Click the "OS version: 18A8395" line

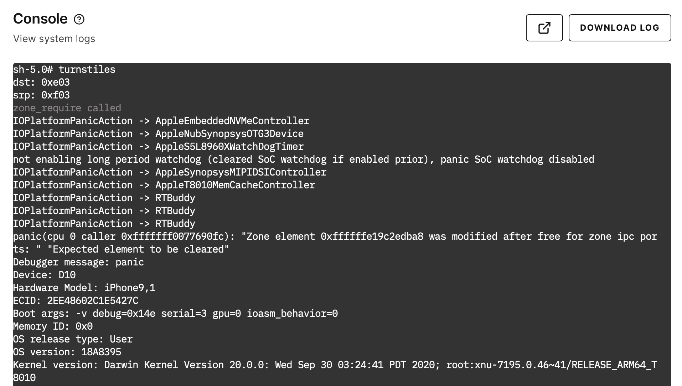(x=67, y=352)
